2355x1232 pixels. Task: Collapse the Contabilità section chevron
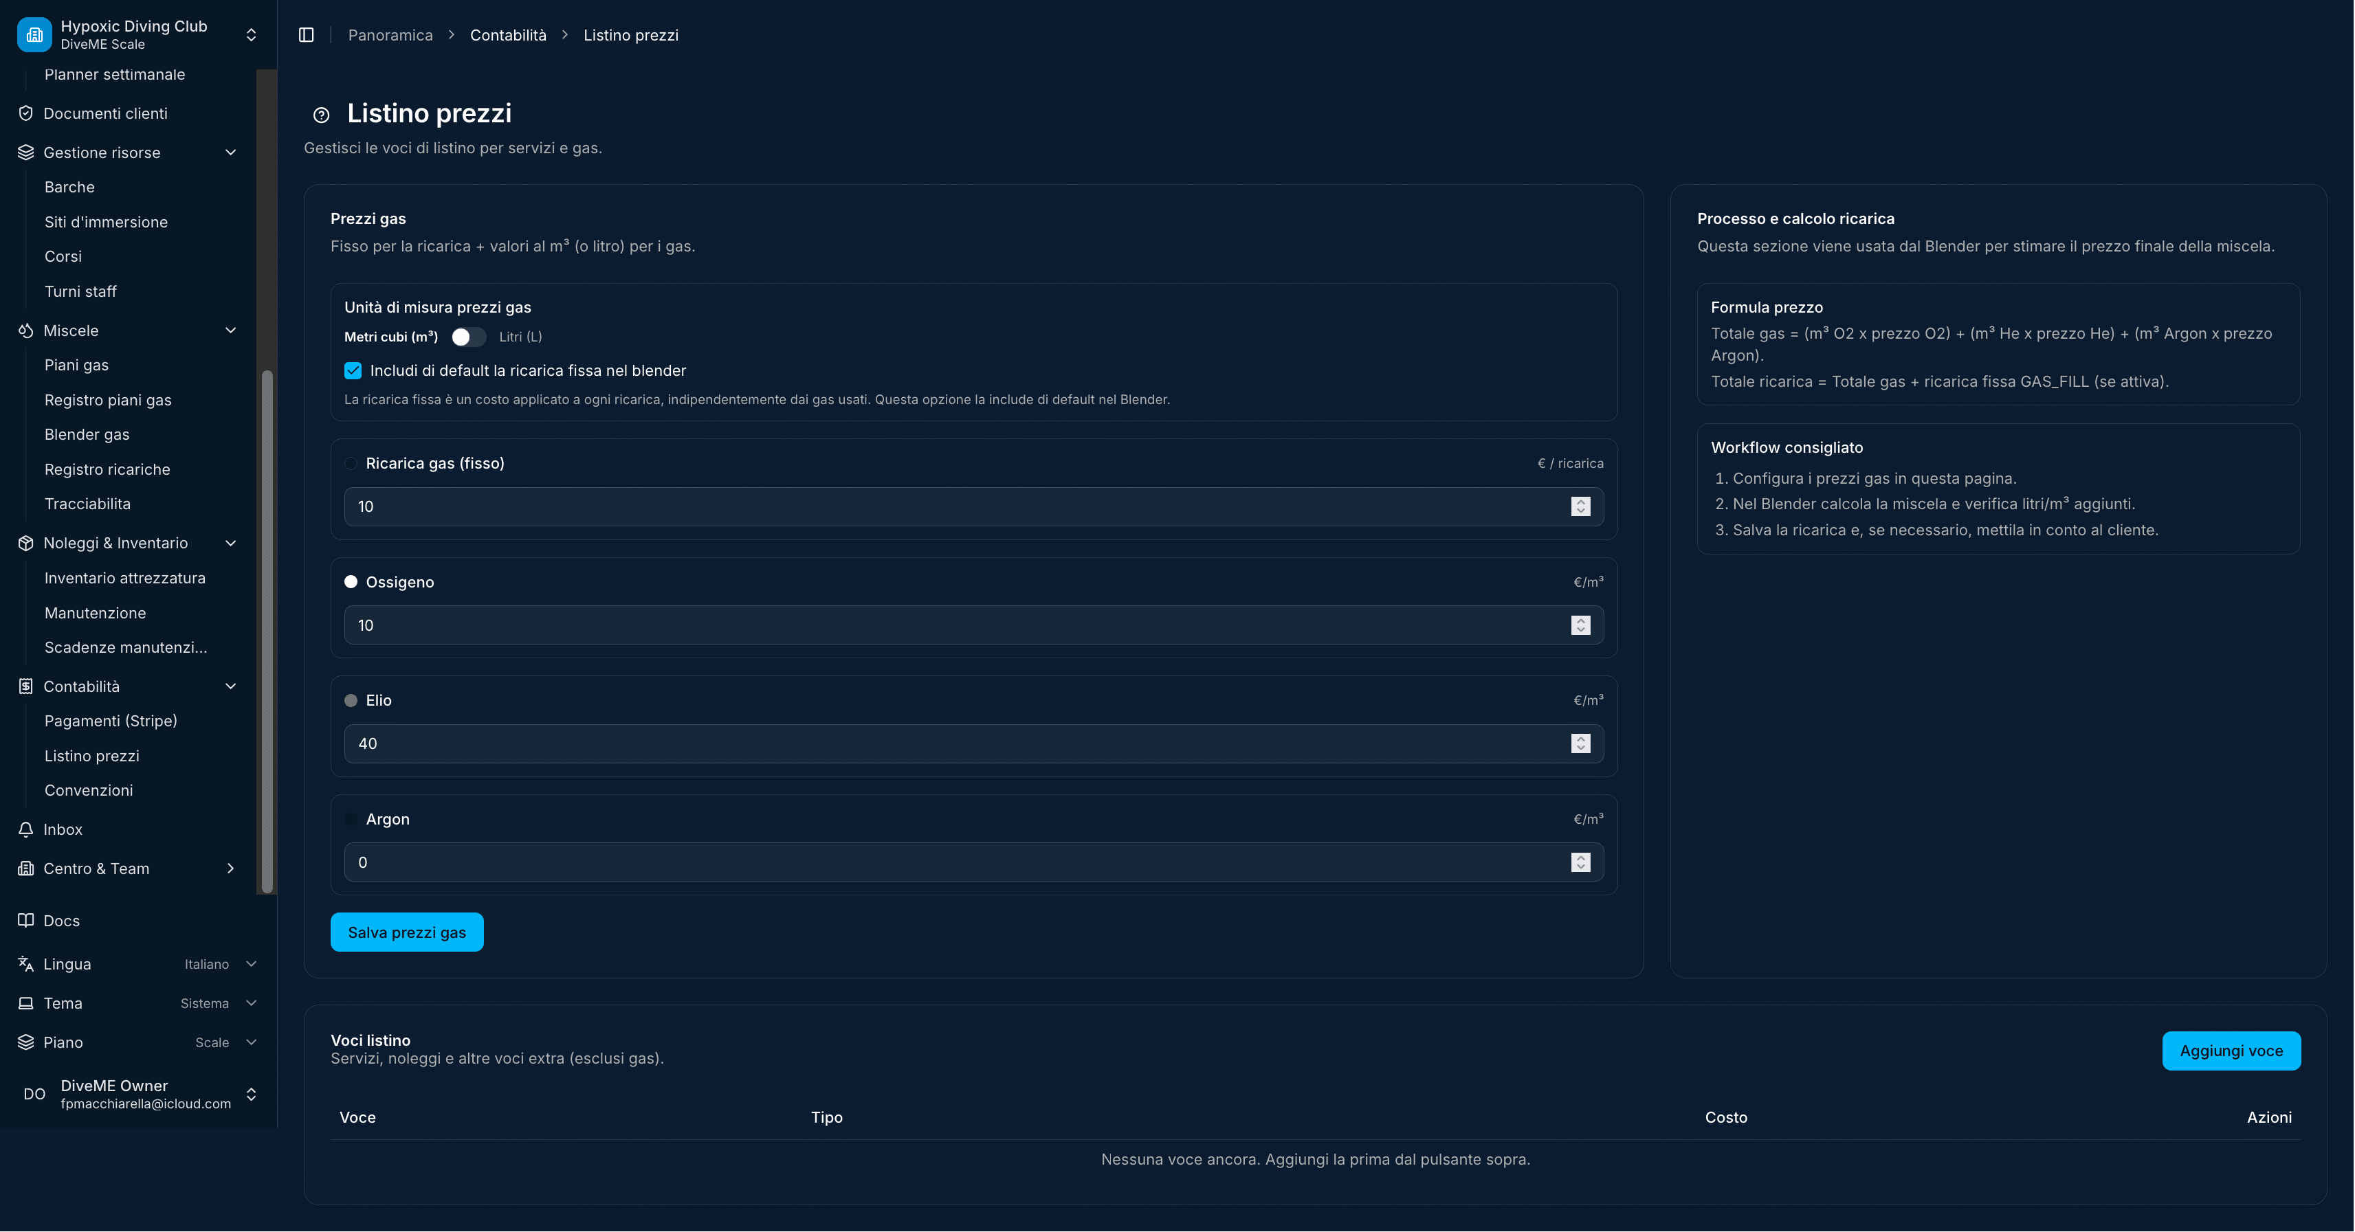(230, 686)
